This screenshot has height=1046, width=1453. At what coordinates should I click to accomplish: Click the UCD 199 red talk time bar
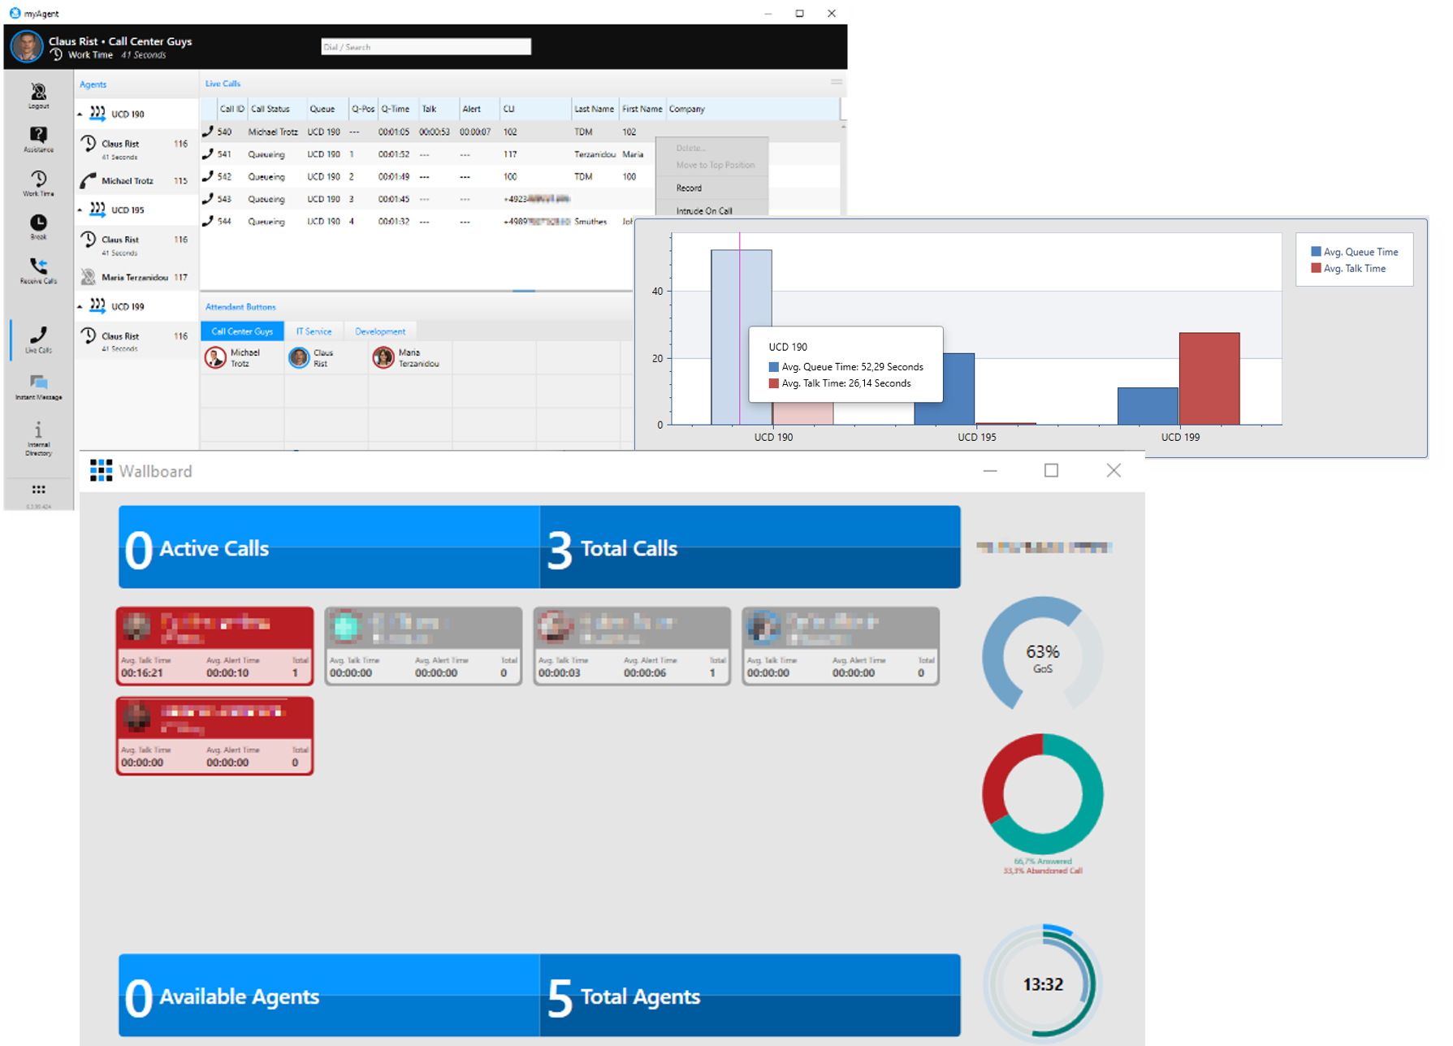click(x=1209, y=378)
